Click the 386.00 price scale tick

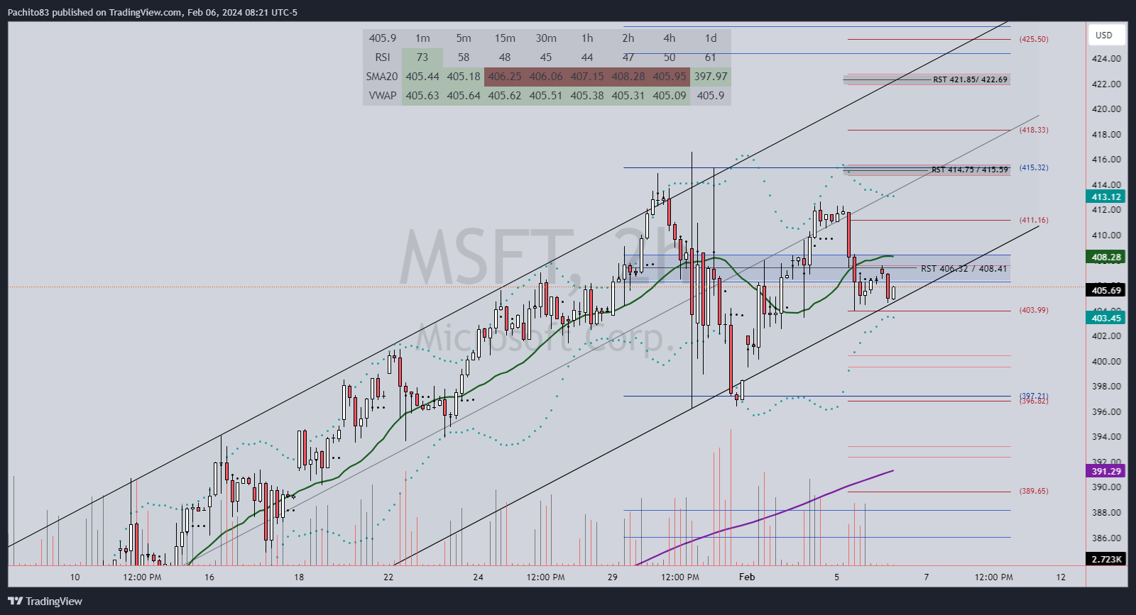1106,538
